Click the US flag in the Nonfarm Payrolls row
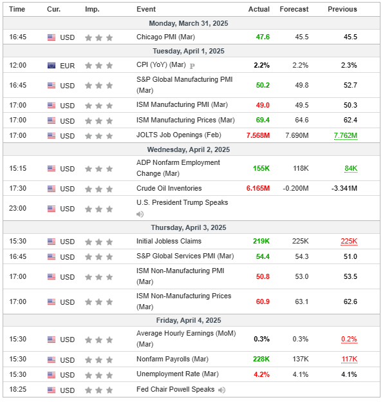This screenshot has width=385, height=402. coord(52,360)
